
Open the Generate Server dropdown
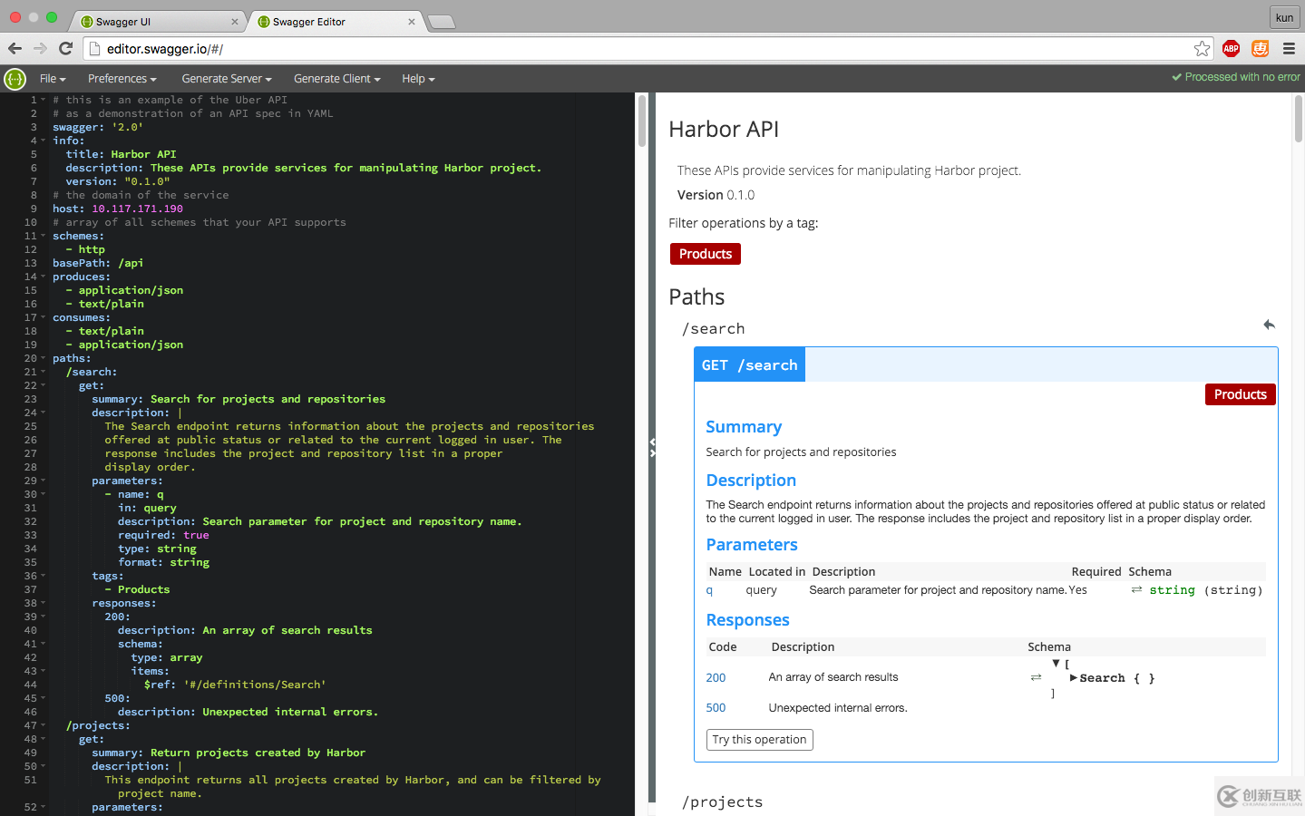click(x=226, y=79)
